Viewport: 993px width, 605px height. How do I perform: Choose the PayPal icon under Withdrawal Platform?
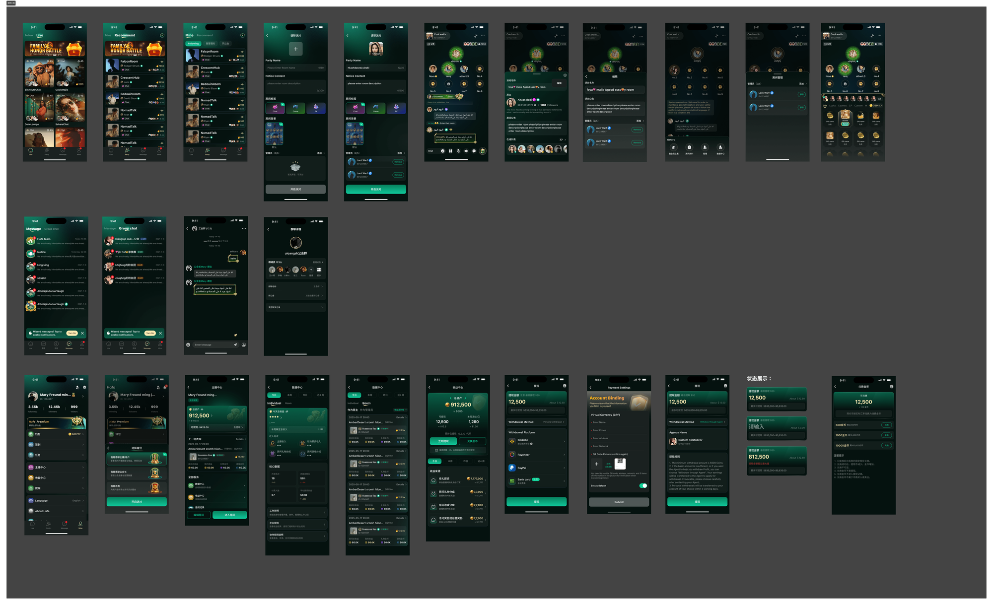coord(512,468)
